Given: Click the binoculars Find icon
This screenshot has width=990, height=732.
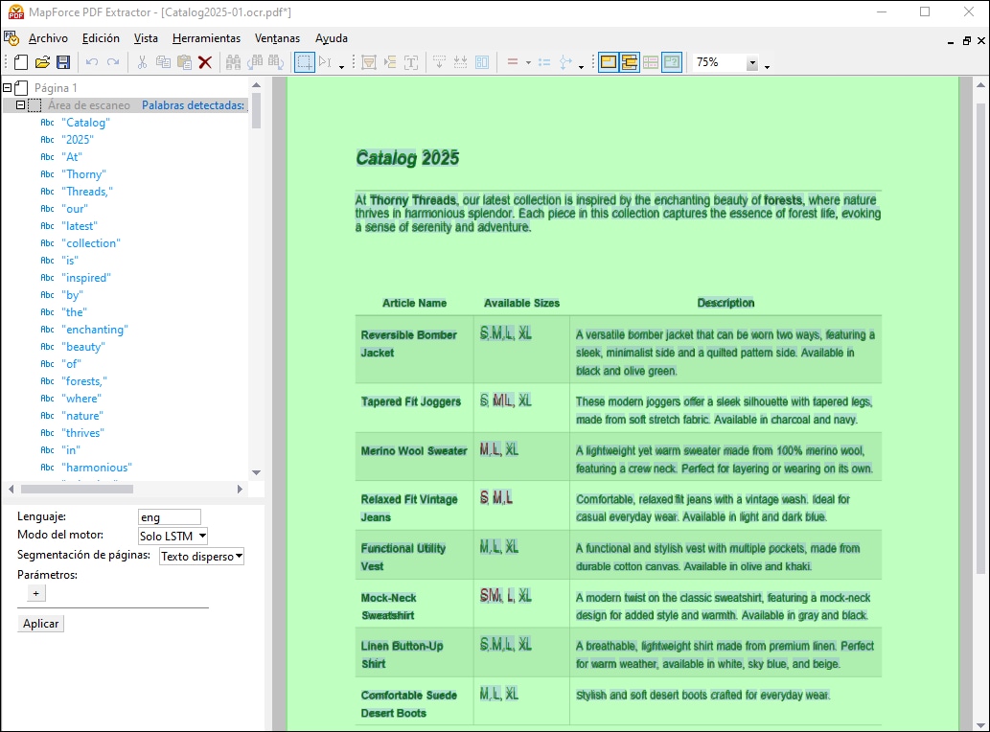Looking at the screenshot, I should click(x=233, y=62).
